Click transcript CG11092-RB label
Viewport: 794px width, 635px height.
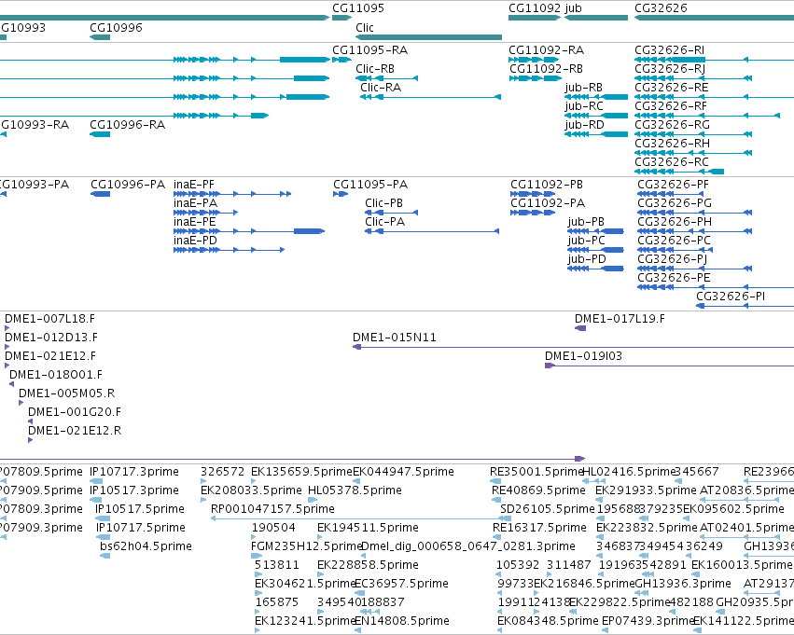click(547, 69)
